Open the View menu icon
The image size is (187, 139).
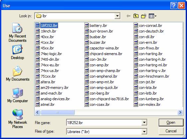[x=152, y=16]
